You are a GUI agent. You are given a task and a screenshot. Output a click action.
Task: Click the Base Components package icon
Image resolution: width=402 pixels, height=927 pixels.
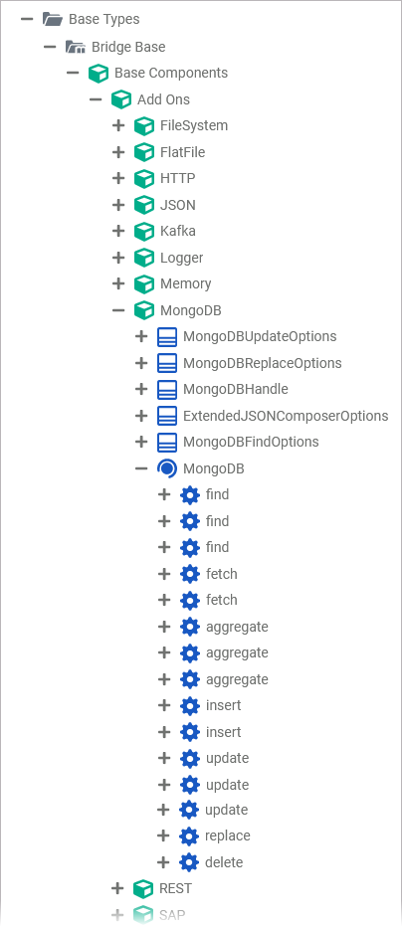(x=99, y=74)
